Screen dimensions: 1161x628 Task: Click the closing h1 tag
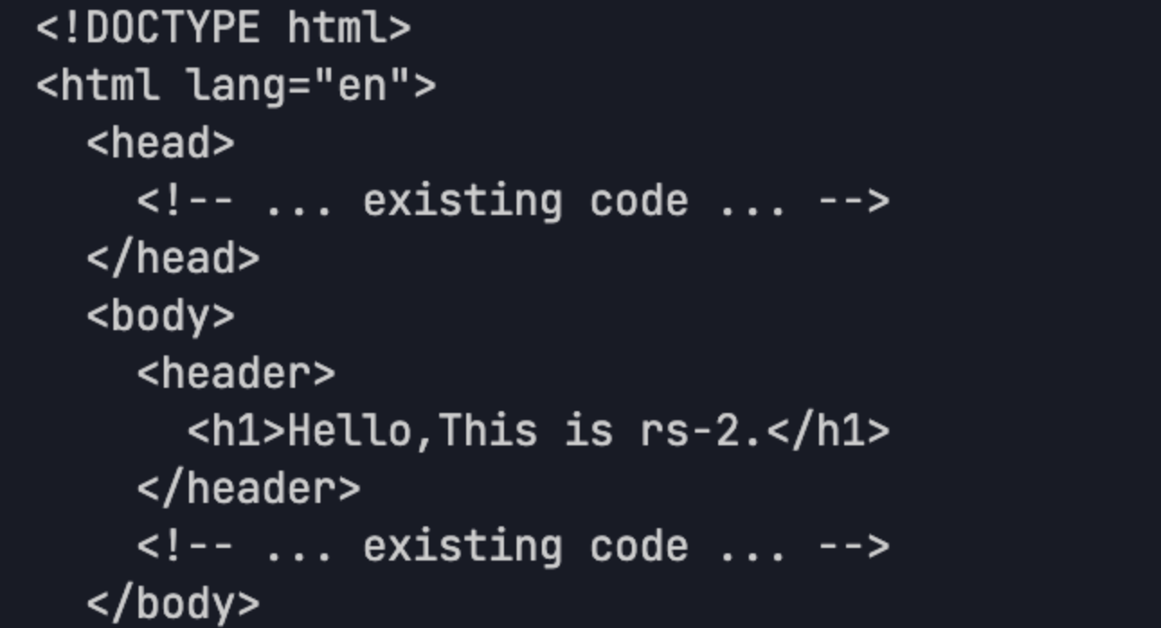pyautogui.click(x=828, y=432)
